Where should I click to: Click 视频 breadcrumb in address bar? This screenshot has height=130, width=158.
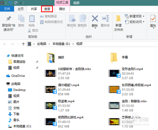click(80, 44)
